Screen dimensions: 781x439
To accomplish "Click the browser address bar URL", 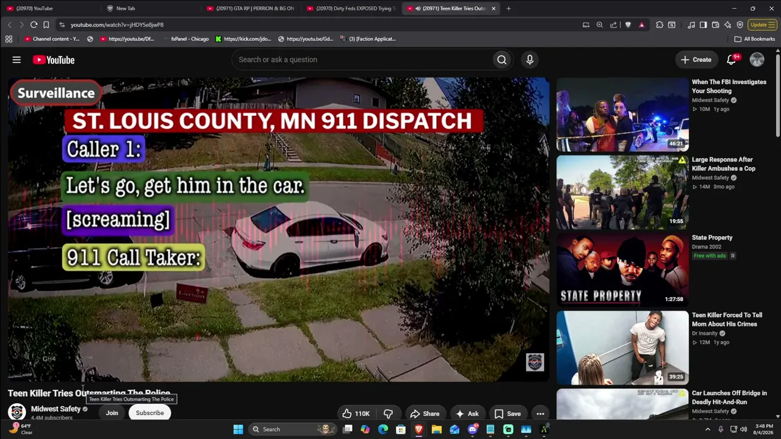I will coord(117,25).
